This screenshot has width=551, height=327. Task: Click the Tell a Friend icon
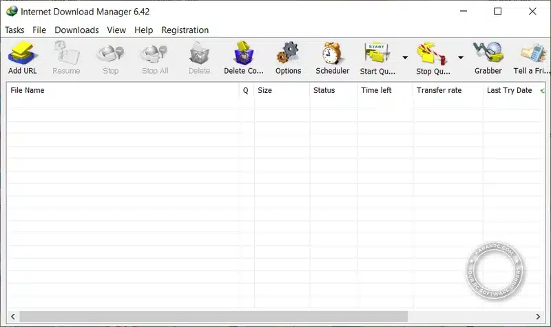coord(533,54)
